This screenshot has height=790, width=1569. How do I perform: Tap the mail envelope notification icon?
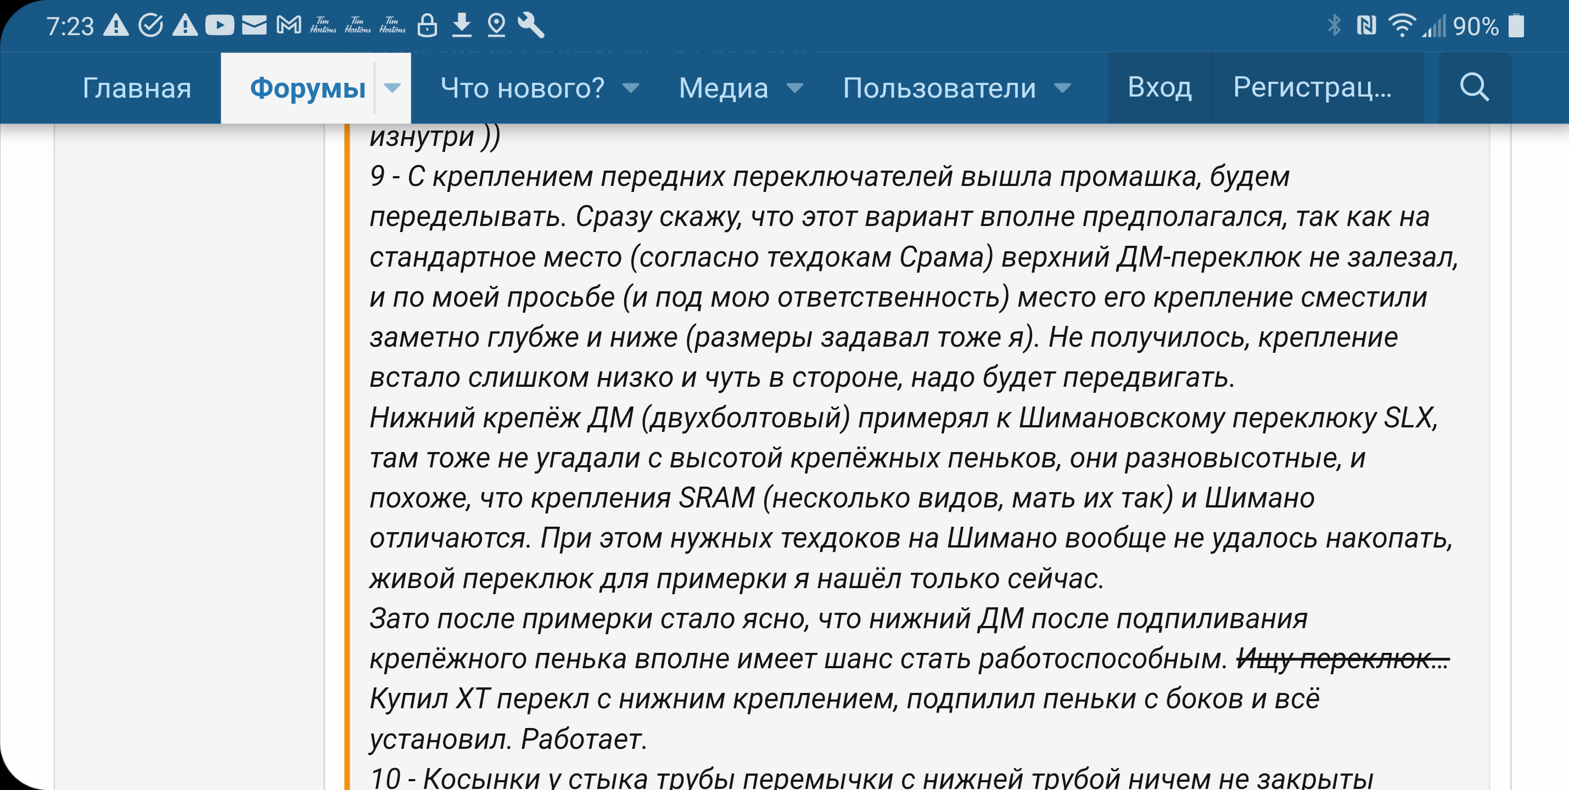[x=254, y=26]
